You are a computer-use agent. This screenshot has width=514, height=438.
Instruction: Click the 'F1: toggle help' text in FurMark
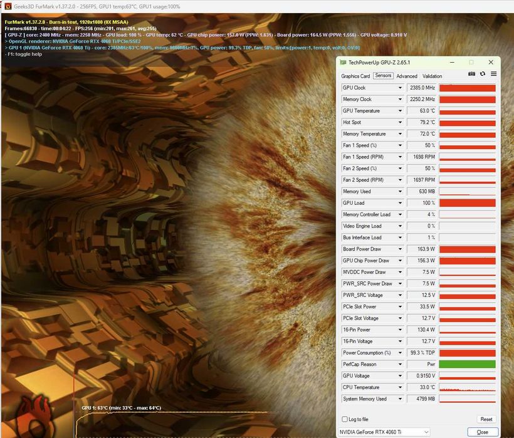(x=23, y=54)
